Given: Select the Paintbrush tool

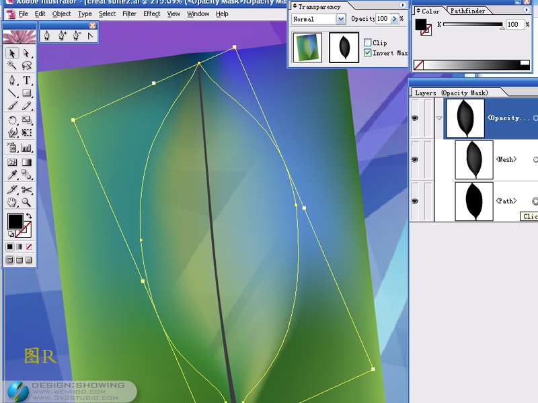Looking at the screenshot, I should 12,105.
